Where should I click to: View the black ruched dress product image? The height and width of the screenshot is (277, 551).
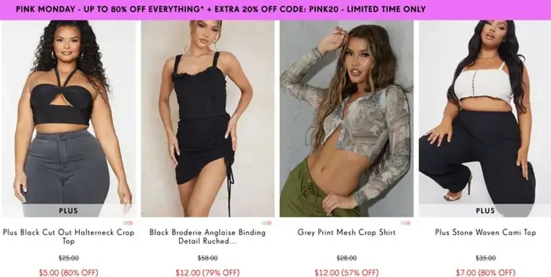click(208, 118)
